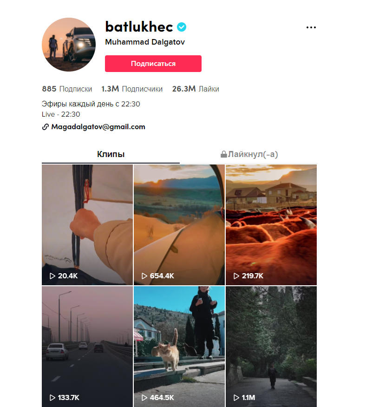Open the foggy highway cars video
The width and height of the screenshot is (366, 407).
(x=87, y=347)
